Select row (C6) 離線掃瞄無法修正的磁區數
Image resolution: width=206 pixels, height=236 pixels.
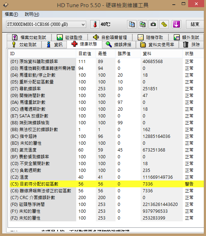point(107,191)
